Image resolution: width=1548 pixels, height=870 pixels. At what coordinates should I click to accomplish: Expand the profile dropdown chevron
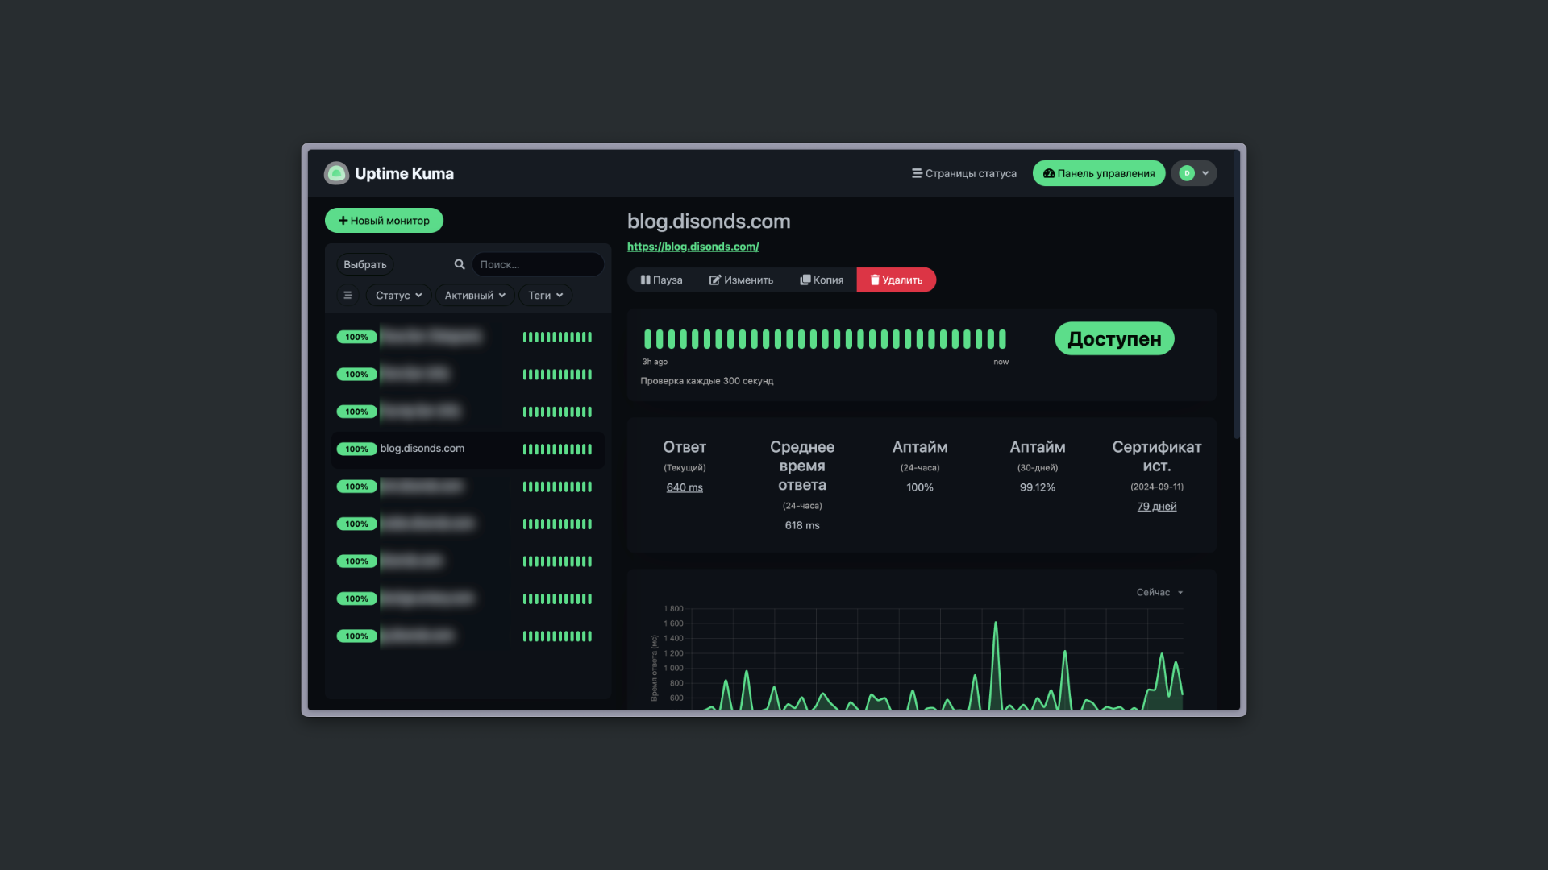tap(1205, 173)
